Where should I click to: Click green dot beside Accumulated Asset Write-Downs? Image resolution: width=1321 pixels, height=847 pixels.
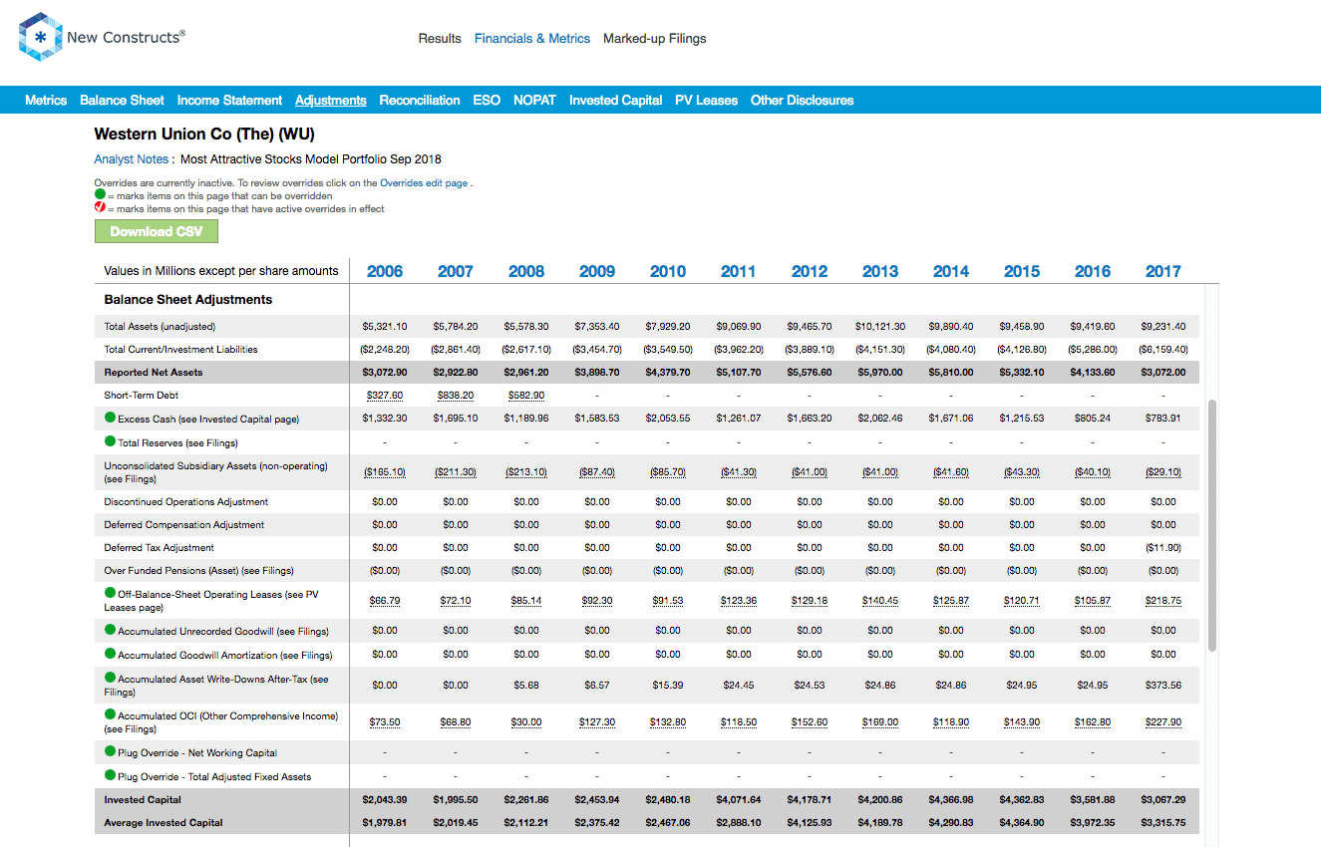pyautogui.click(x=110, y=678)
